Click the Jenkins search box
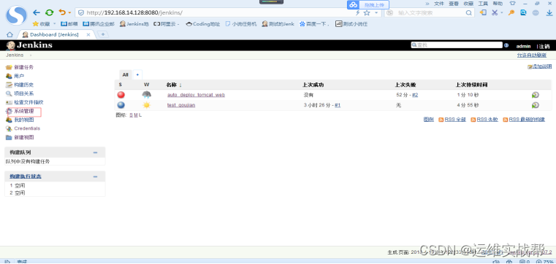The width and height of the screenshot is (556, 264). [457, 45]
